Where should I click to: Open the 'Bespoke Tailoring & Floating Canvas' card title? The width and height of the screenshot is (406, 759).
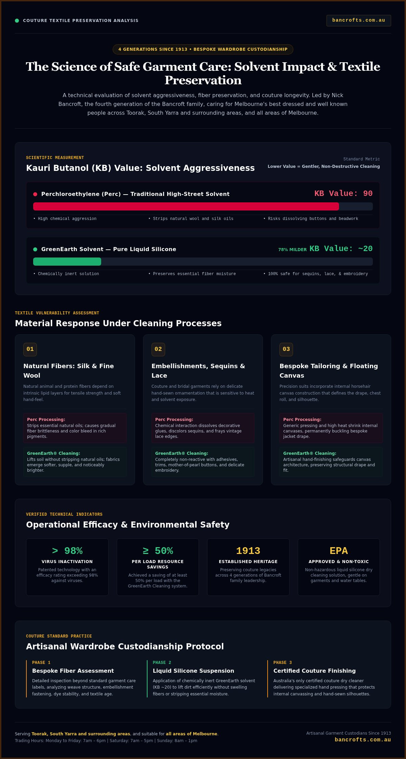(x=329, y=371)
